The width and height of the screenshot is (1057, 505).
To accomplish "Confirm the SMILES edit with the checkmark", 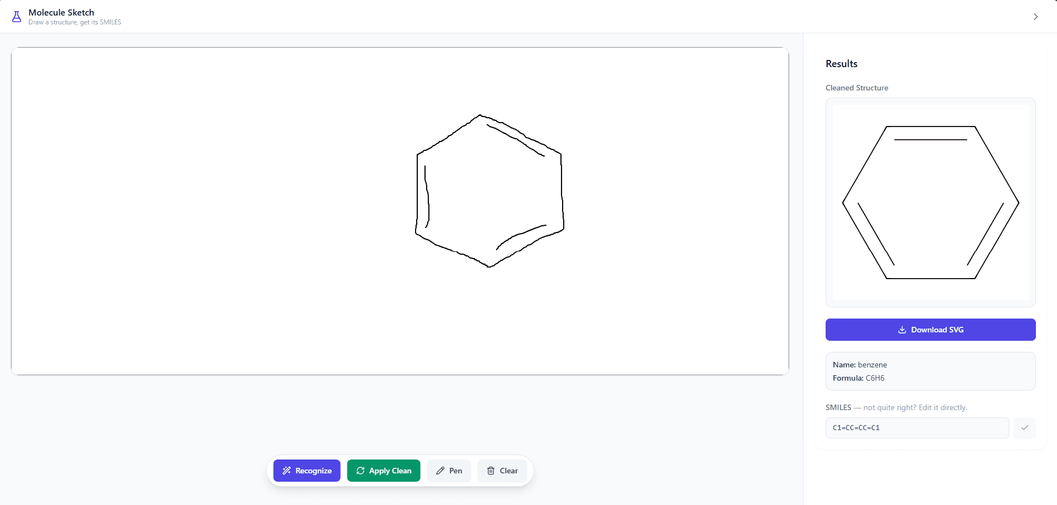I will click(x=1025, y=428).
